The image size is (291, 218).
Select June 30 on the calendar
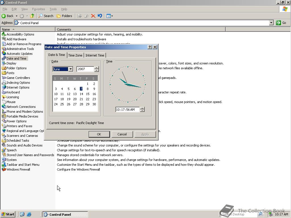(x=94, y=104)
